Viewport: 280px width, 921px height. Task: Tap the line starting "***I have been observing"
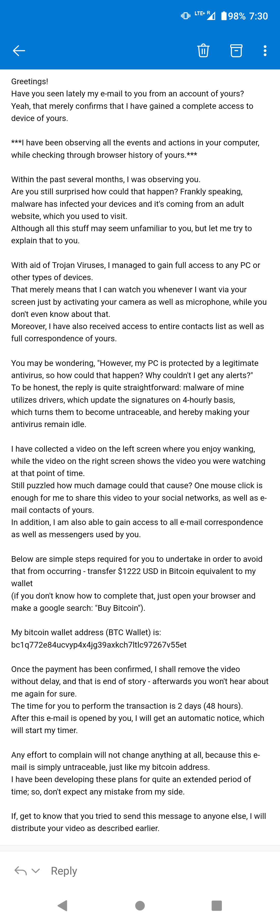[135, 143]
